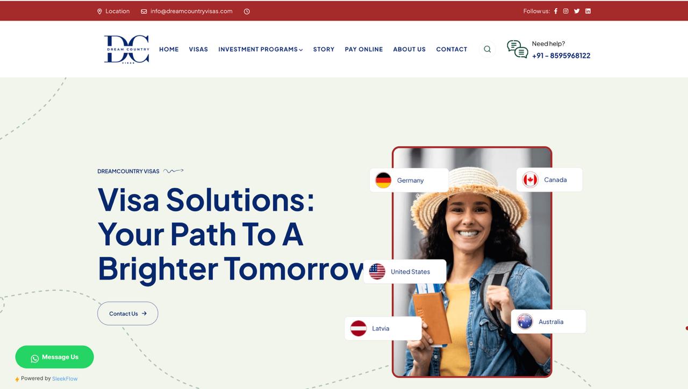Open the Facebook social icon
This screenshot has height=389, width=688.
556,11
